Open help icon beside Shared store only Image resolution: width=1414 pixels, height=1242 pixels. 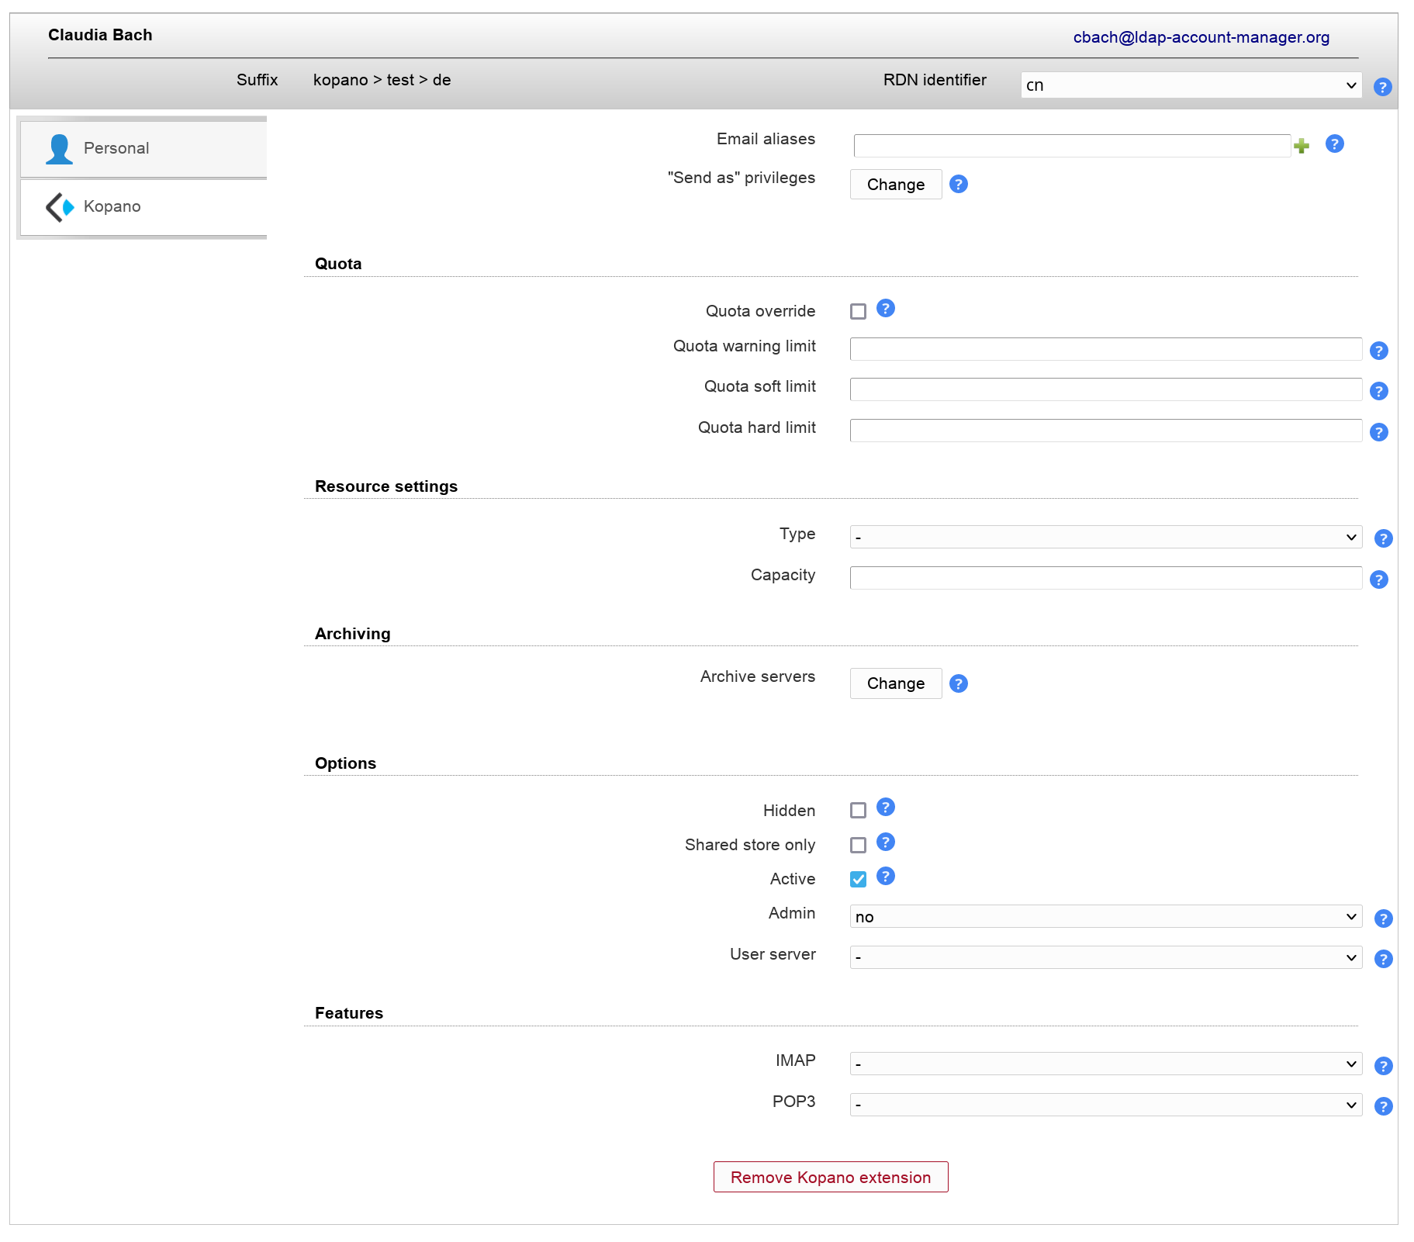click(885, 842)
